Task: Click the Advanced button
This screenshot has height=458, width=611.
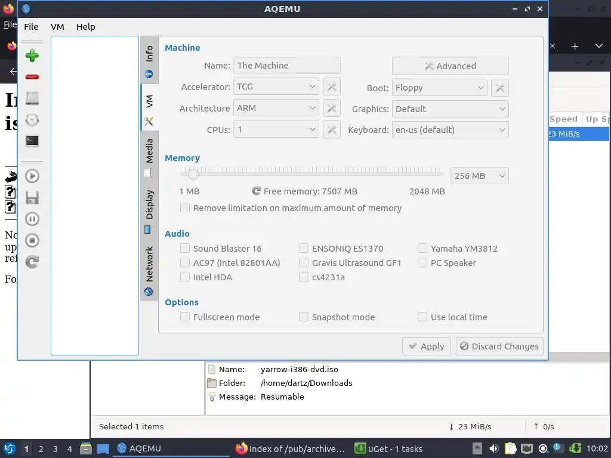Action: pyautogui.click(x=450, y=66)
